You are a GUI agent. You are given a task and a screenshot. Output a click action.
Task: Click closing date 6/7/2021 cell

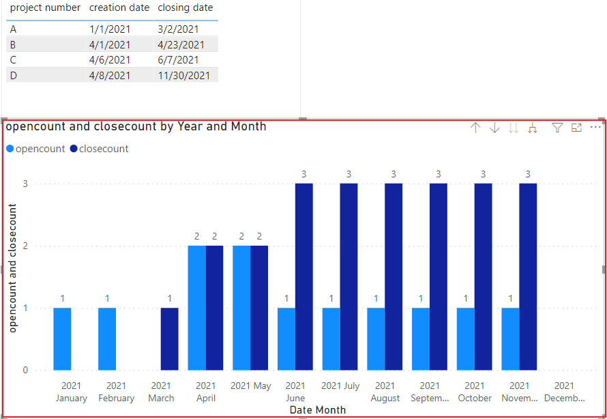pos(186,60)
